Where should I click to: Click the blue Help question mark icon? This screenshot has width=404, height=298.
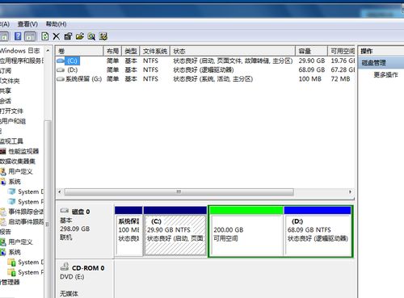pyautogui.click(x=18, y=36)
